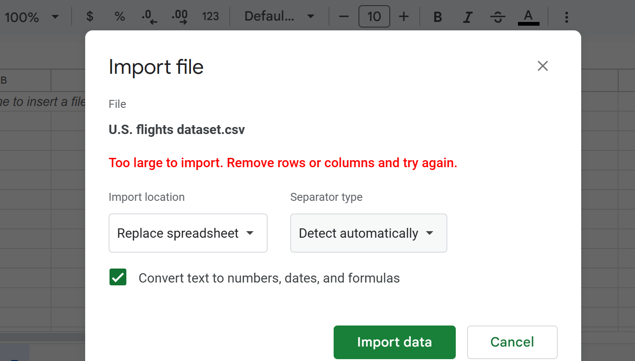This screenshot has width=635, height=361.
Task: Uncheck convert text to numbers option
Action: click(x=117, y=277)
